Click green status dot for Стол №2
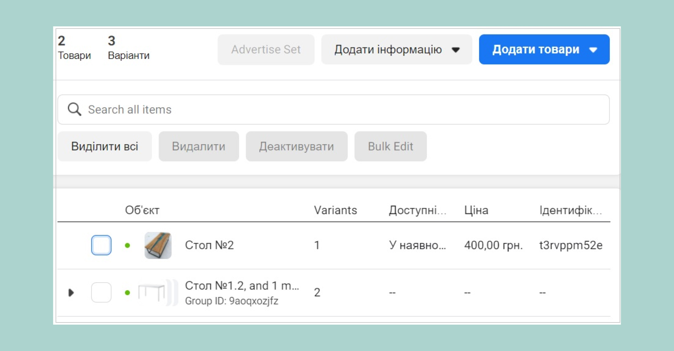The width and height of the screenshot is (674, 351). tap(127, 245)
